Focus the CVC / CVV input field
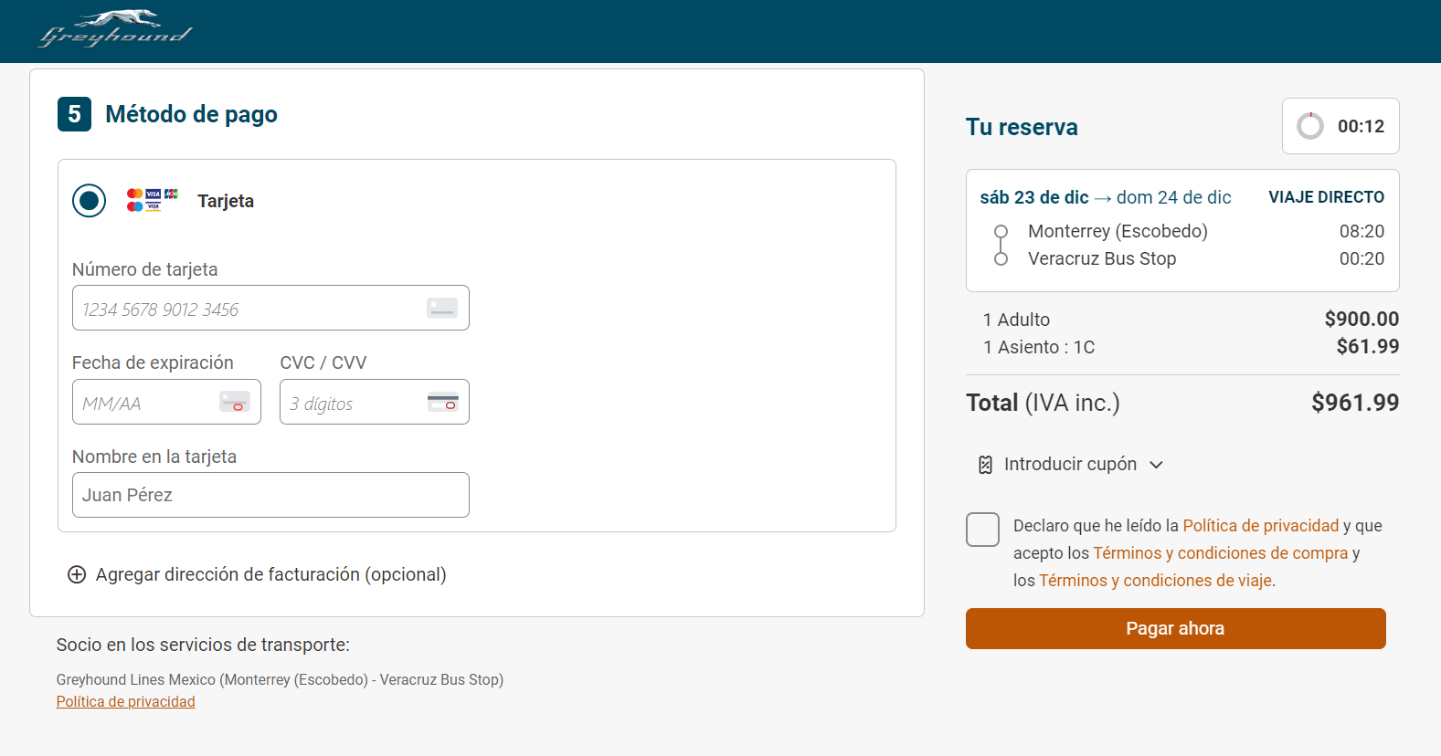The image size is (1441, 756). coord(375,402)
